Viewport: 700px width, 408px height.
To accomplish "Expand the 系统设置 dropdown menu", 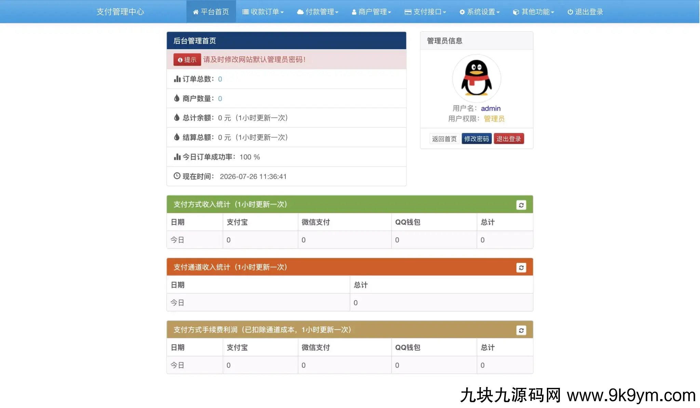I will [x=479, y=12].
